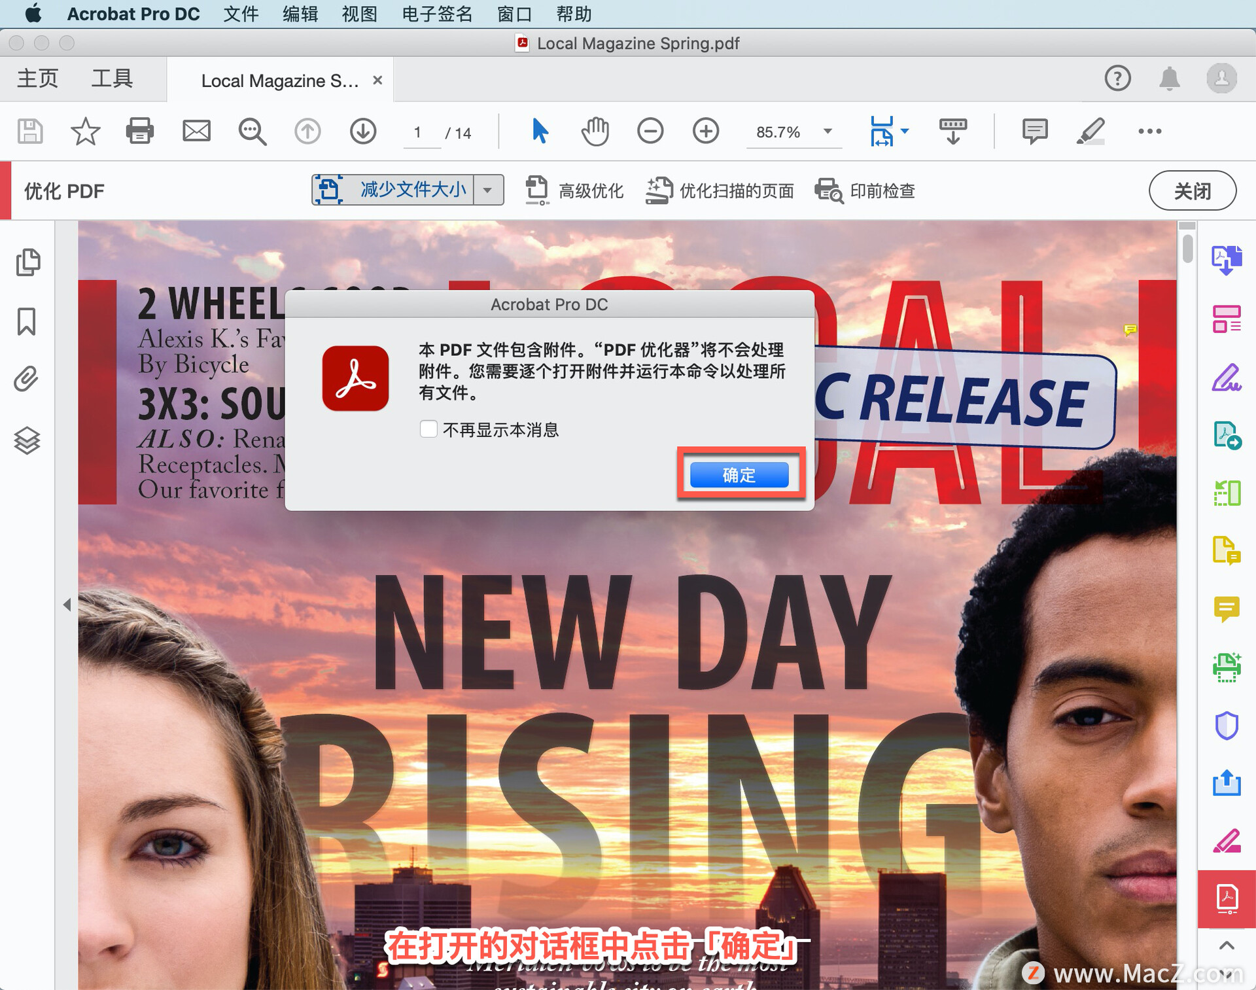1256x990 pixels.
Task: Click the page number input field
Action: coord(418,133)
